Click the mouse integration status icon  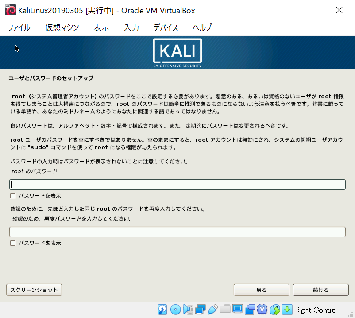[x=274, y=310]
